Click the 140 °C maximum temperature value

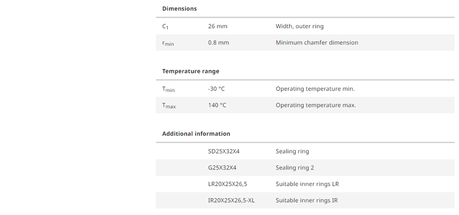tap(217, 105)
